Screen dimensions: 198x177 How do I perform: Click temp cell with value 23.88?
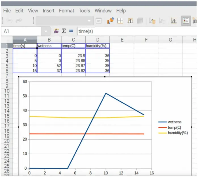[73, 61]
